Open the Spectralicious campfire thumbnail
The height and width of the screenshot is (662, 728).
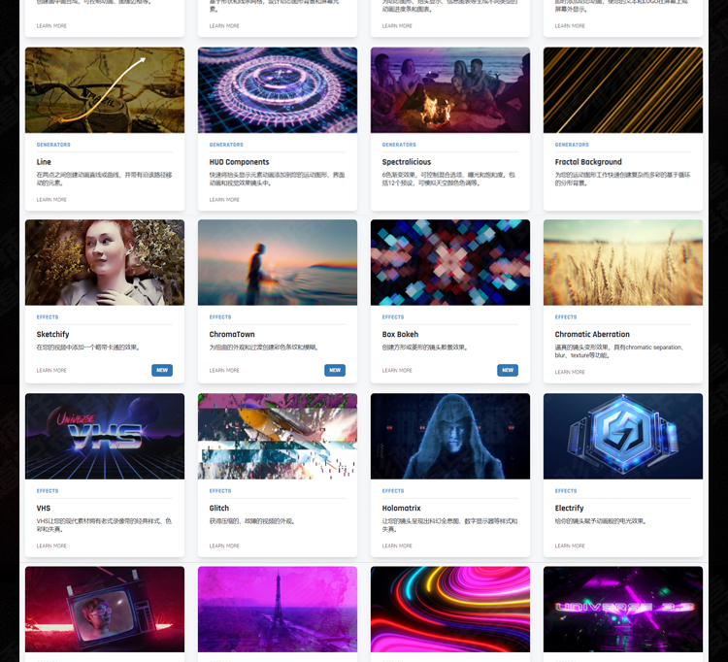tap(450, 90)
